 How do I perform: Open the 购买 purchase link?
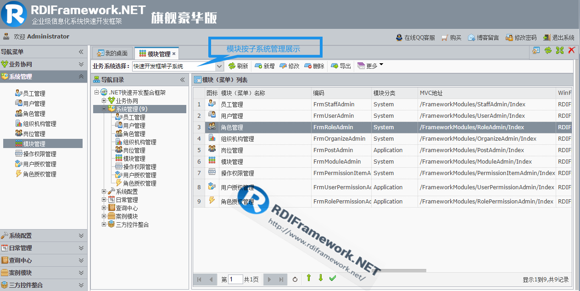coord(451,38)
